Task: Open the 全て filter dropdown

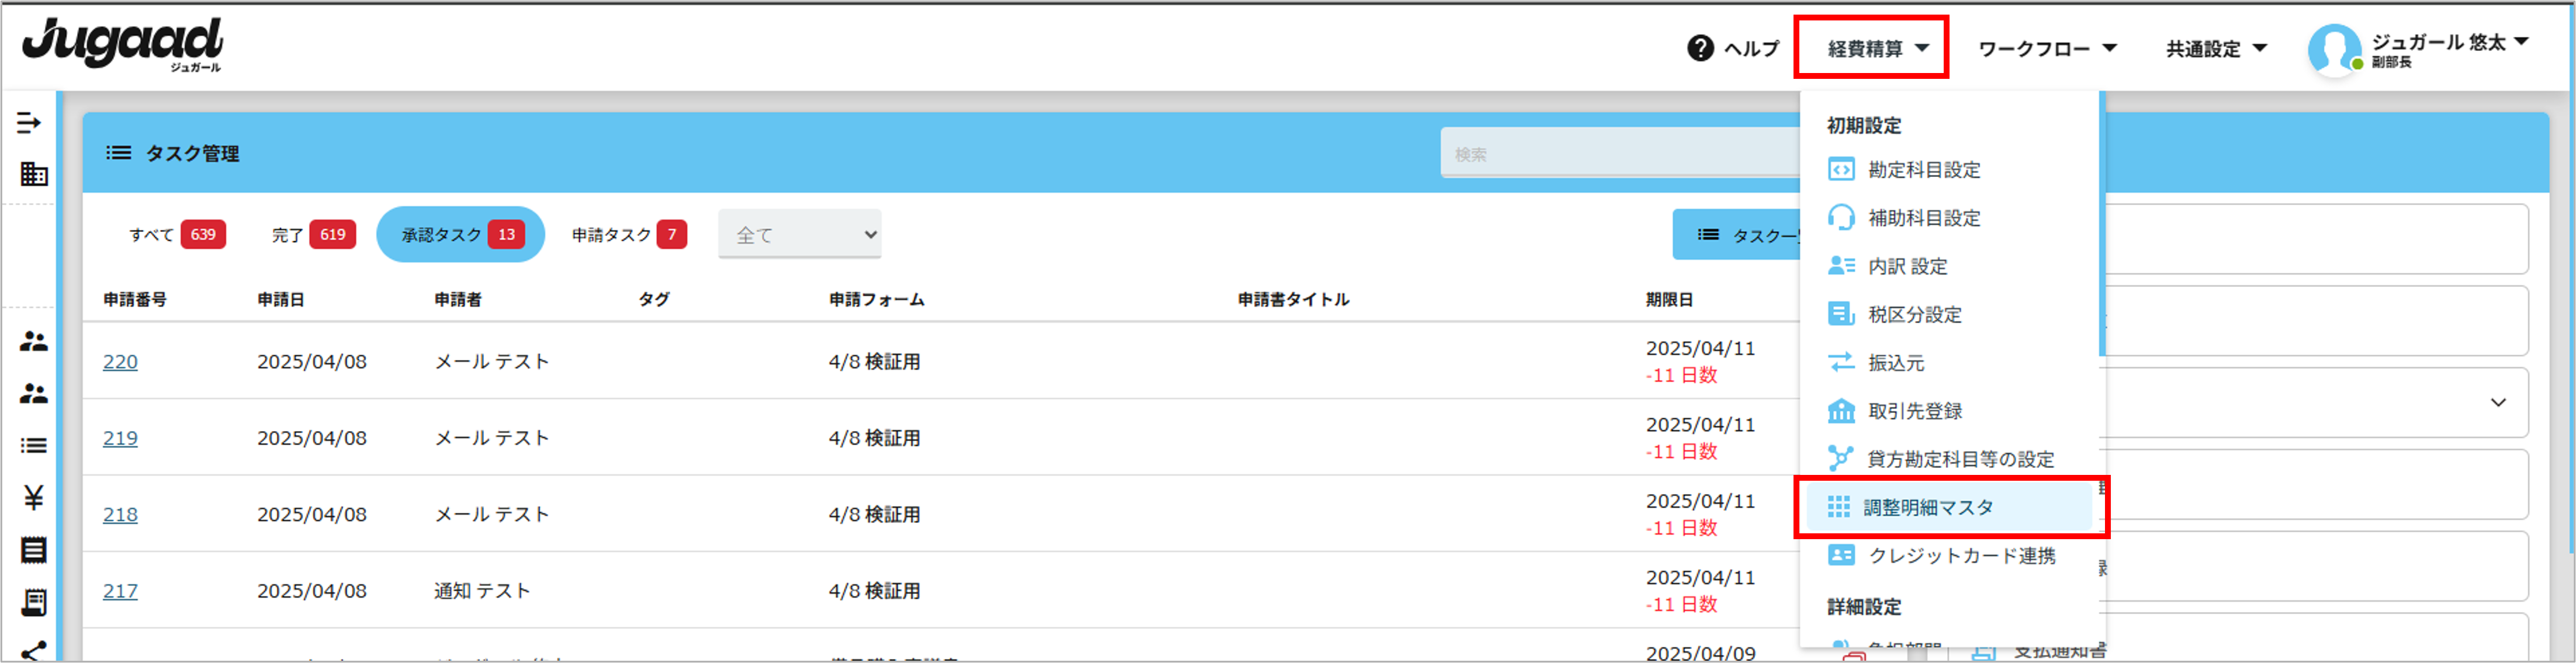Action: tap(799, 234)
